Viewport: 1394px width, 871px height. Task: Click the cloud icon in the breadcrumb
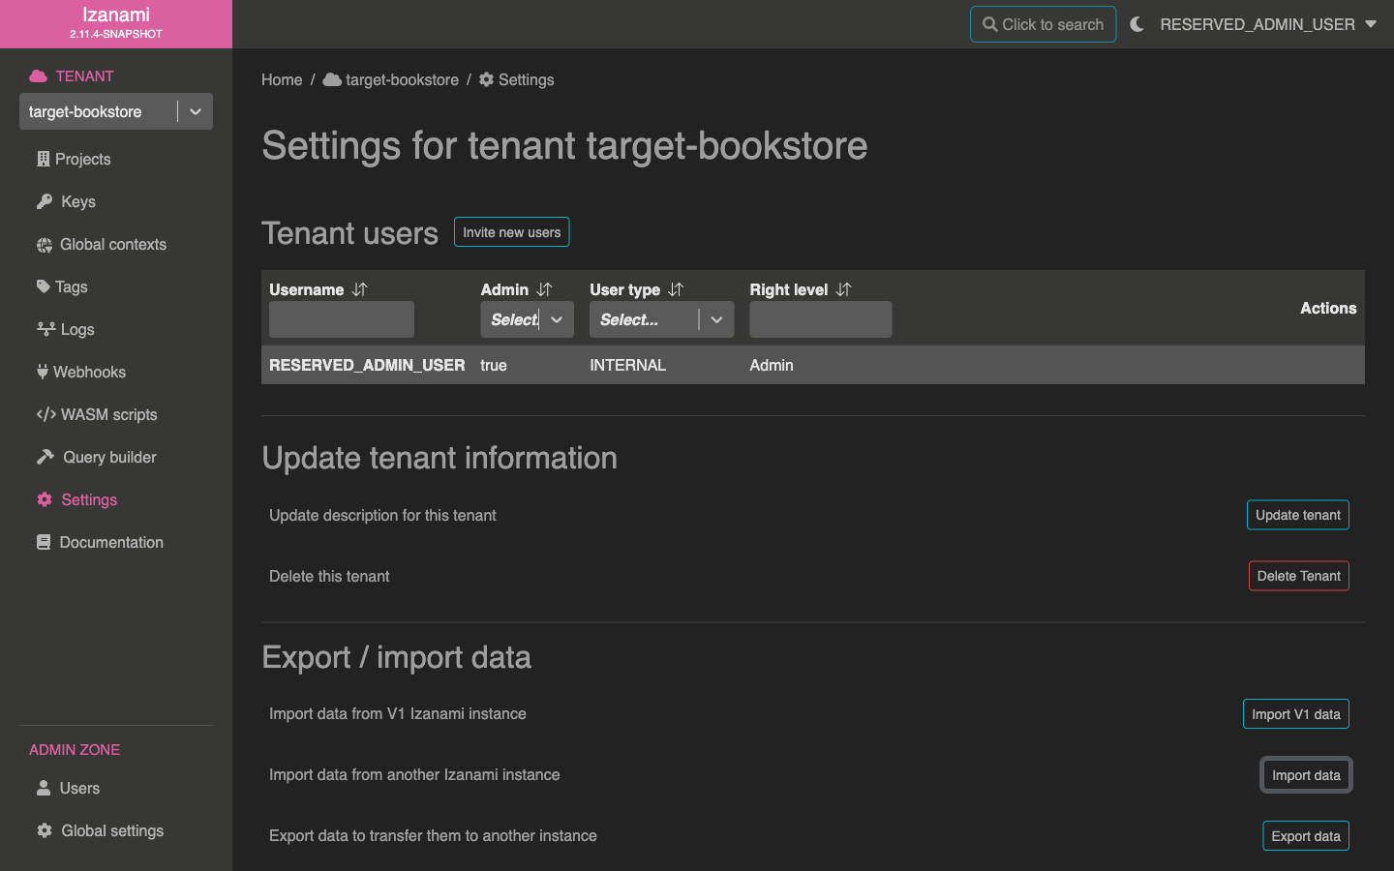click(332, 79)
